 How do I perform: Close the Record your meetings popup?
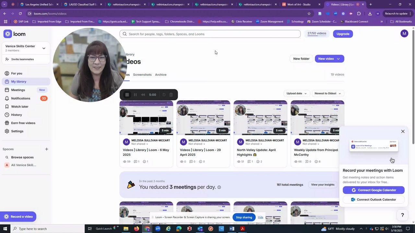point(403,131)
